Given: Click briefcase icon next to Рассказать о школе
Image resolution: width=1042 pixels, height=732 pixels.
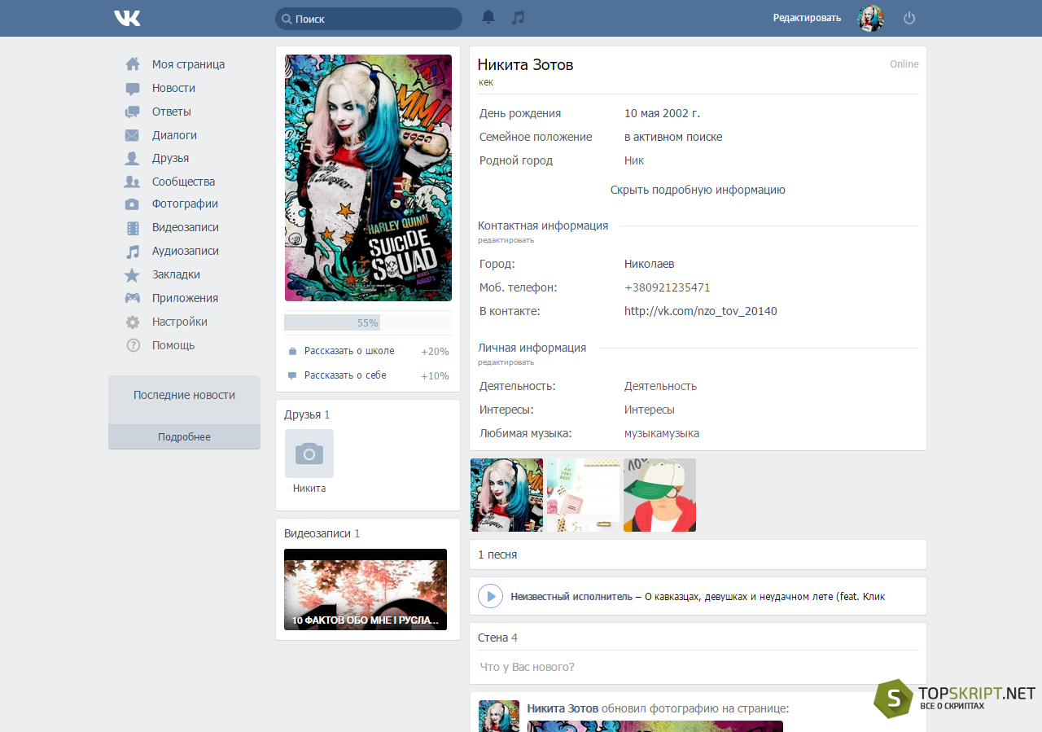Looking at the screenshot, I should tap(292, 352).
